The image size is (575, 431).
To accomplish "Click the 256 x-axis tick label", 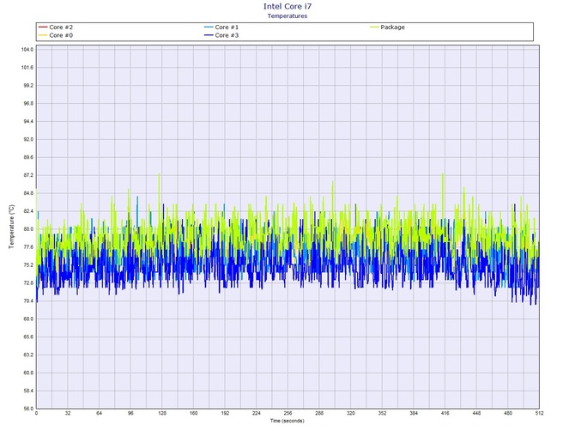I will click(287, 413).
